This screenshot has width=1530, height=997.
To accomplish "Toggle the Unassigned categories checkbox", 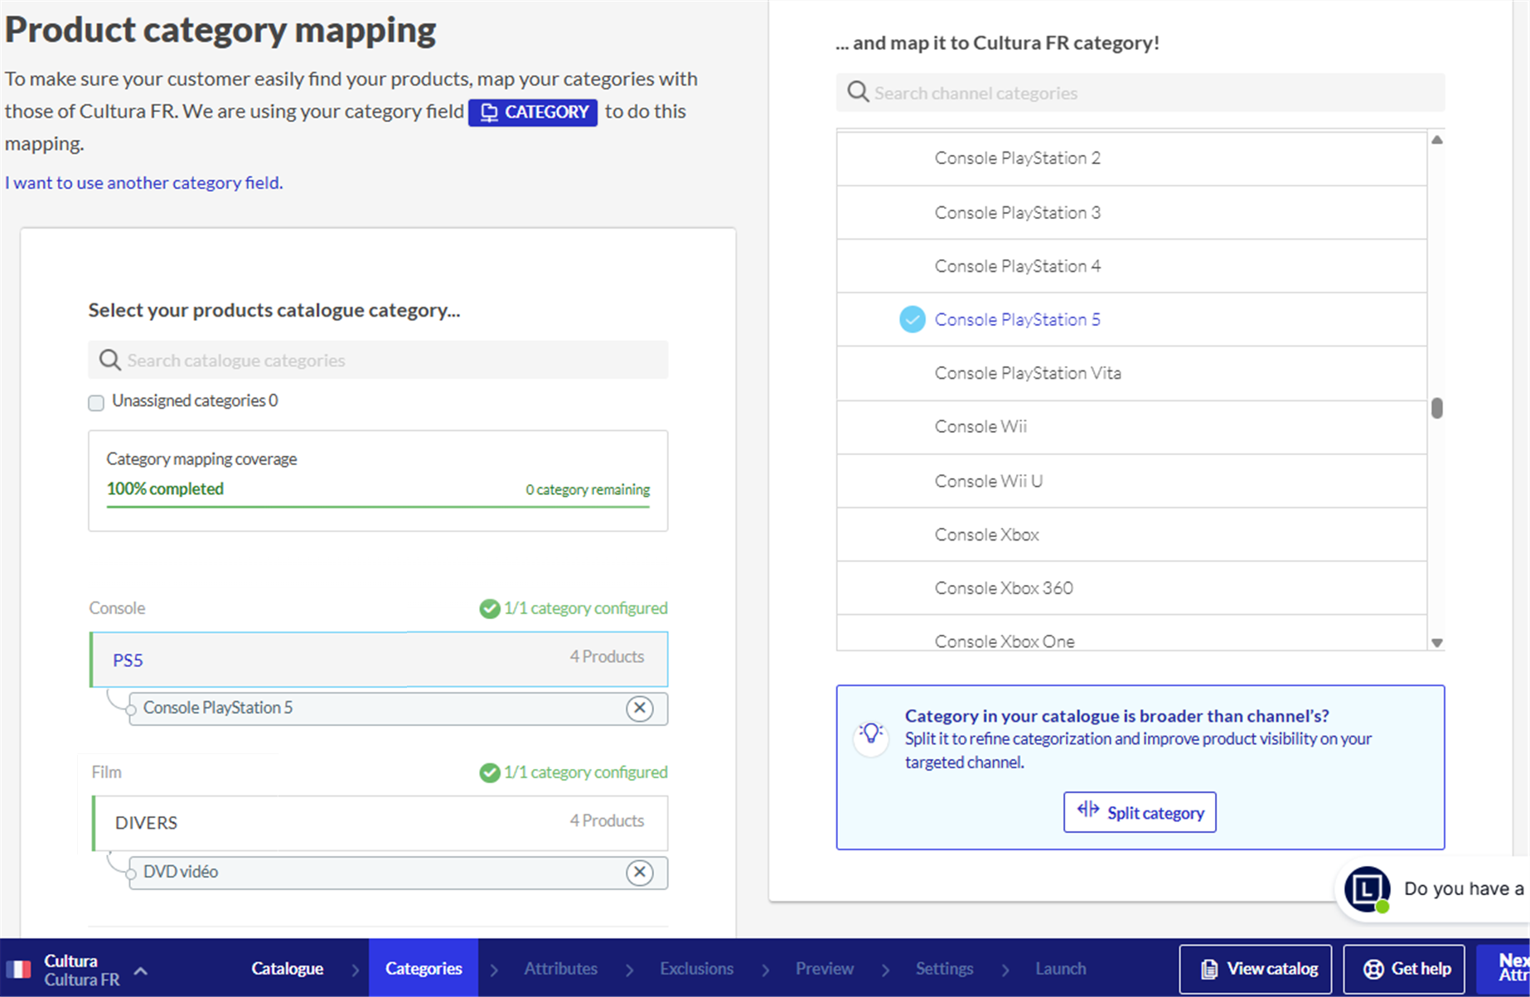I will [96, 403].
